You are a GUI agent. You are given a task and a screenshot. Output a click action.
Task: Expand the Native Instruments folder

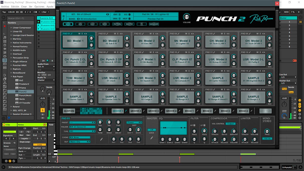coord(11,43)
